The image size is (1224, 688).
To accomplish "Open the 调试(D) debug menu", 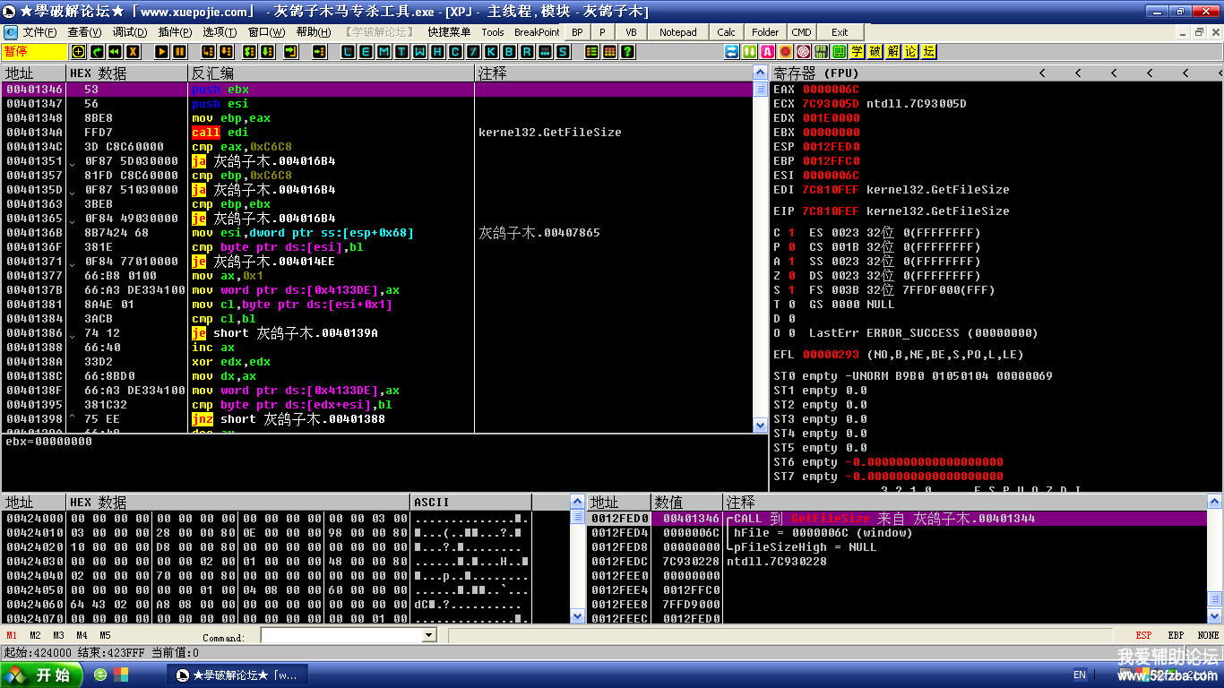I will coord(129,32).
